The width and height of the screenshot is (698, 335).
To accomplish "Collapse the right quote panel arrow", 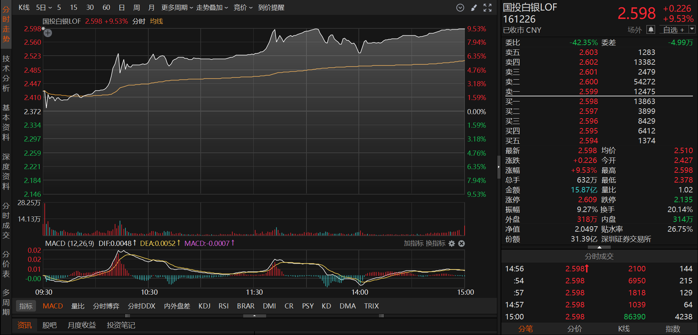I will tap(498, 167).
